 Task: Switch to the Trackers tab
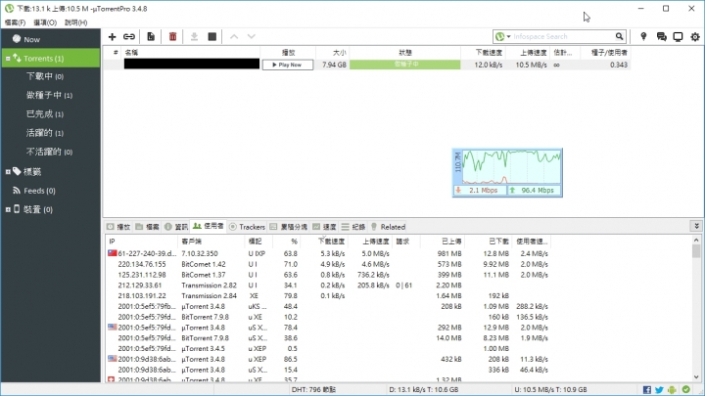pos(248,226)
